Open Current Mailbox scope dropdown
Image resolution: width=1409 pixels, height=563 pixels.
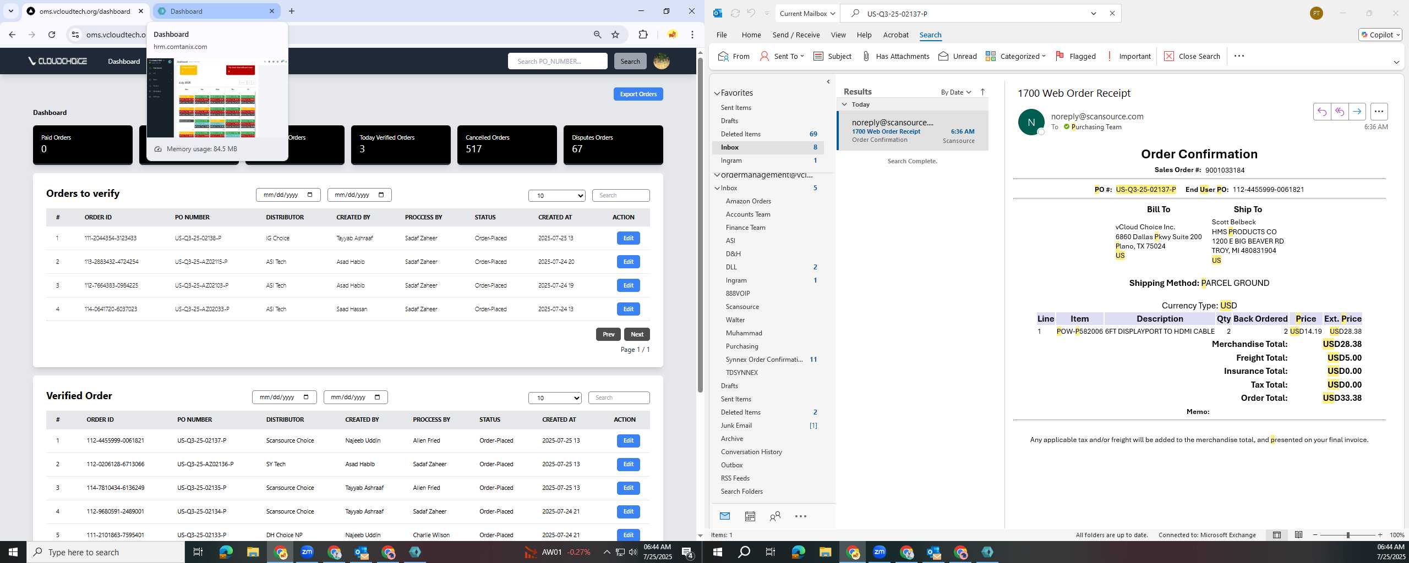807,13
